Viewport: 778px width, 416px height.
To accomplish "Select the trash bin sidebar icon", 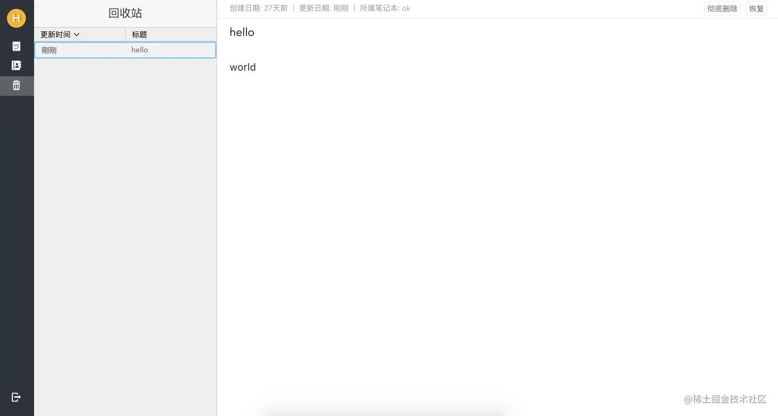I will point(16,85).
